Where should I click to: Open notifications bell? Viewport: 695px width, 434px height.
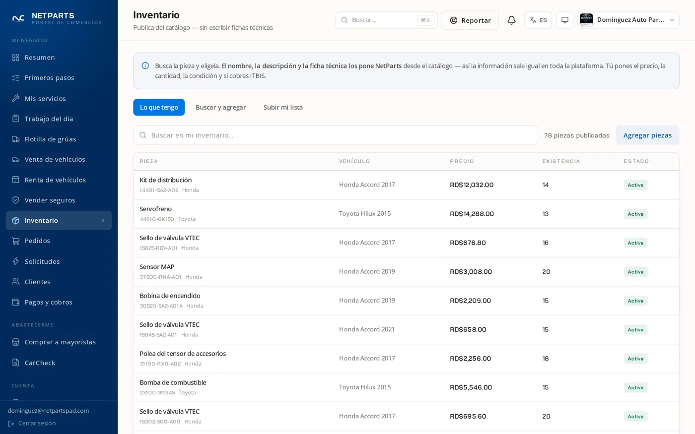(511, 20)
